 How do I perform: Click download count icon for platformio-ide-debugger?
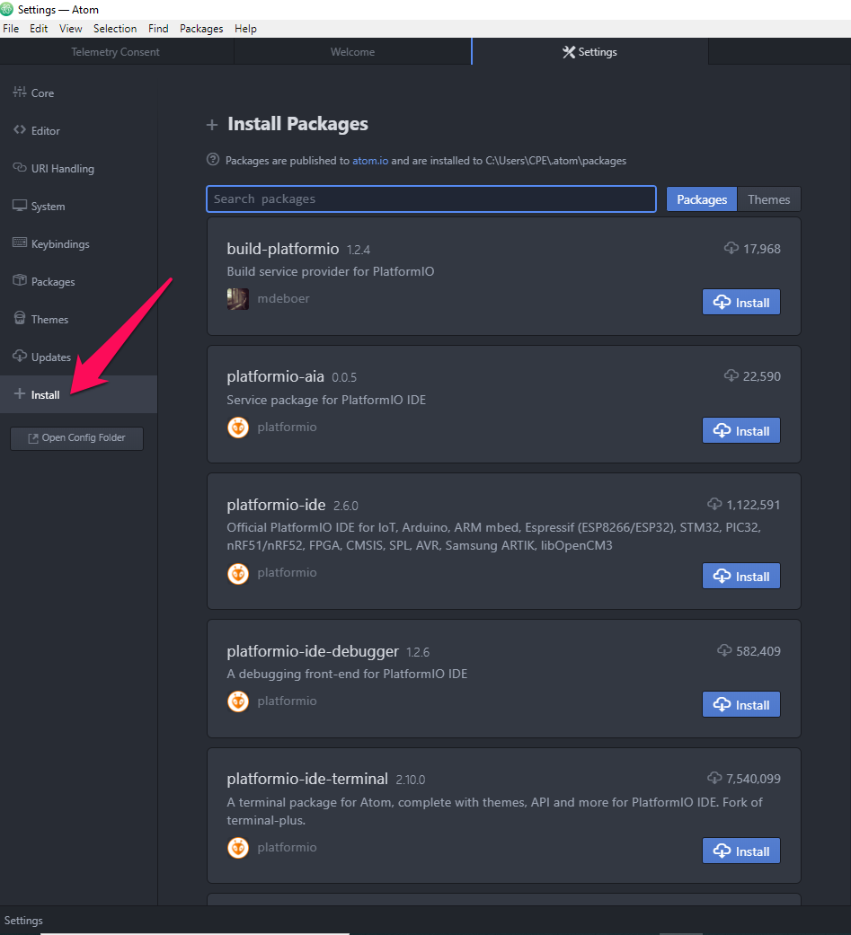724,650
